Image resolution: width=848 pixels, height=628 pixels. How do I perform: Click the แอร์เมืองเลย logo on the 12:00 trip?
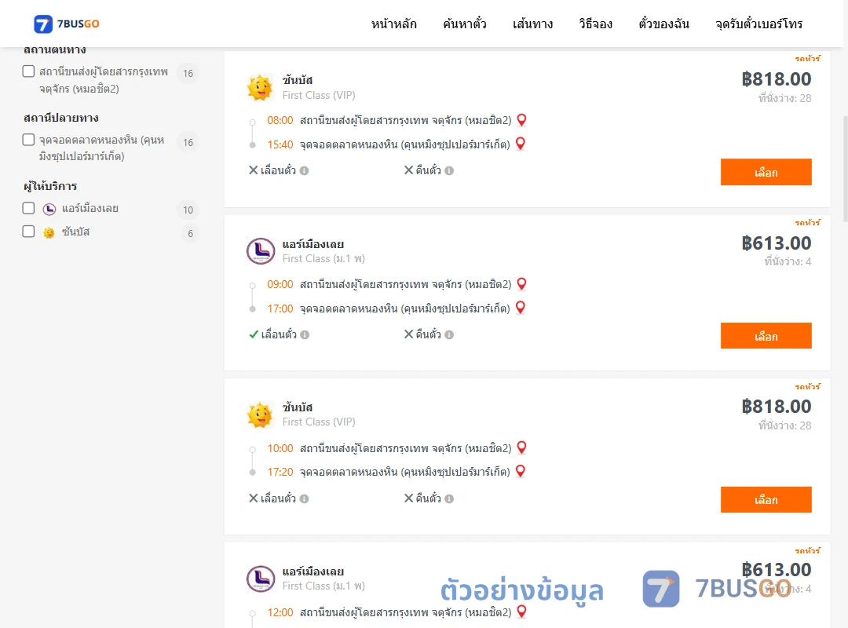[x=261, y=579]
